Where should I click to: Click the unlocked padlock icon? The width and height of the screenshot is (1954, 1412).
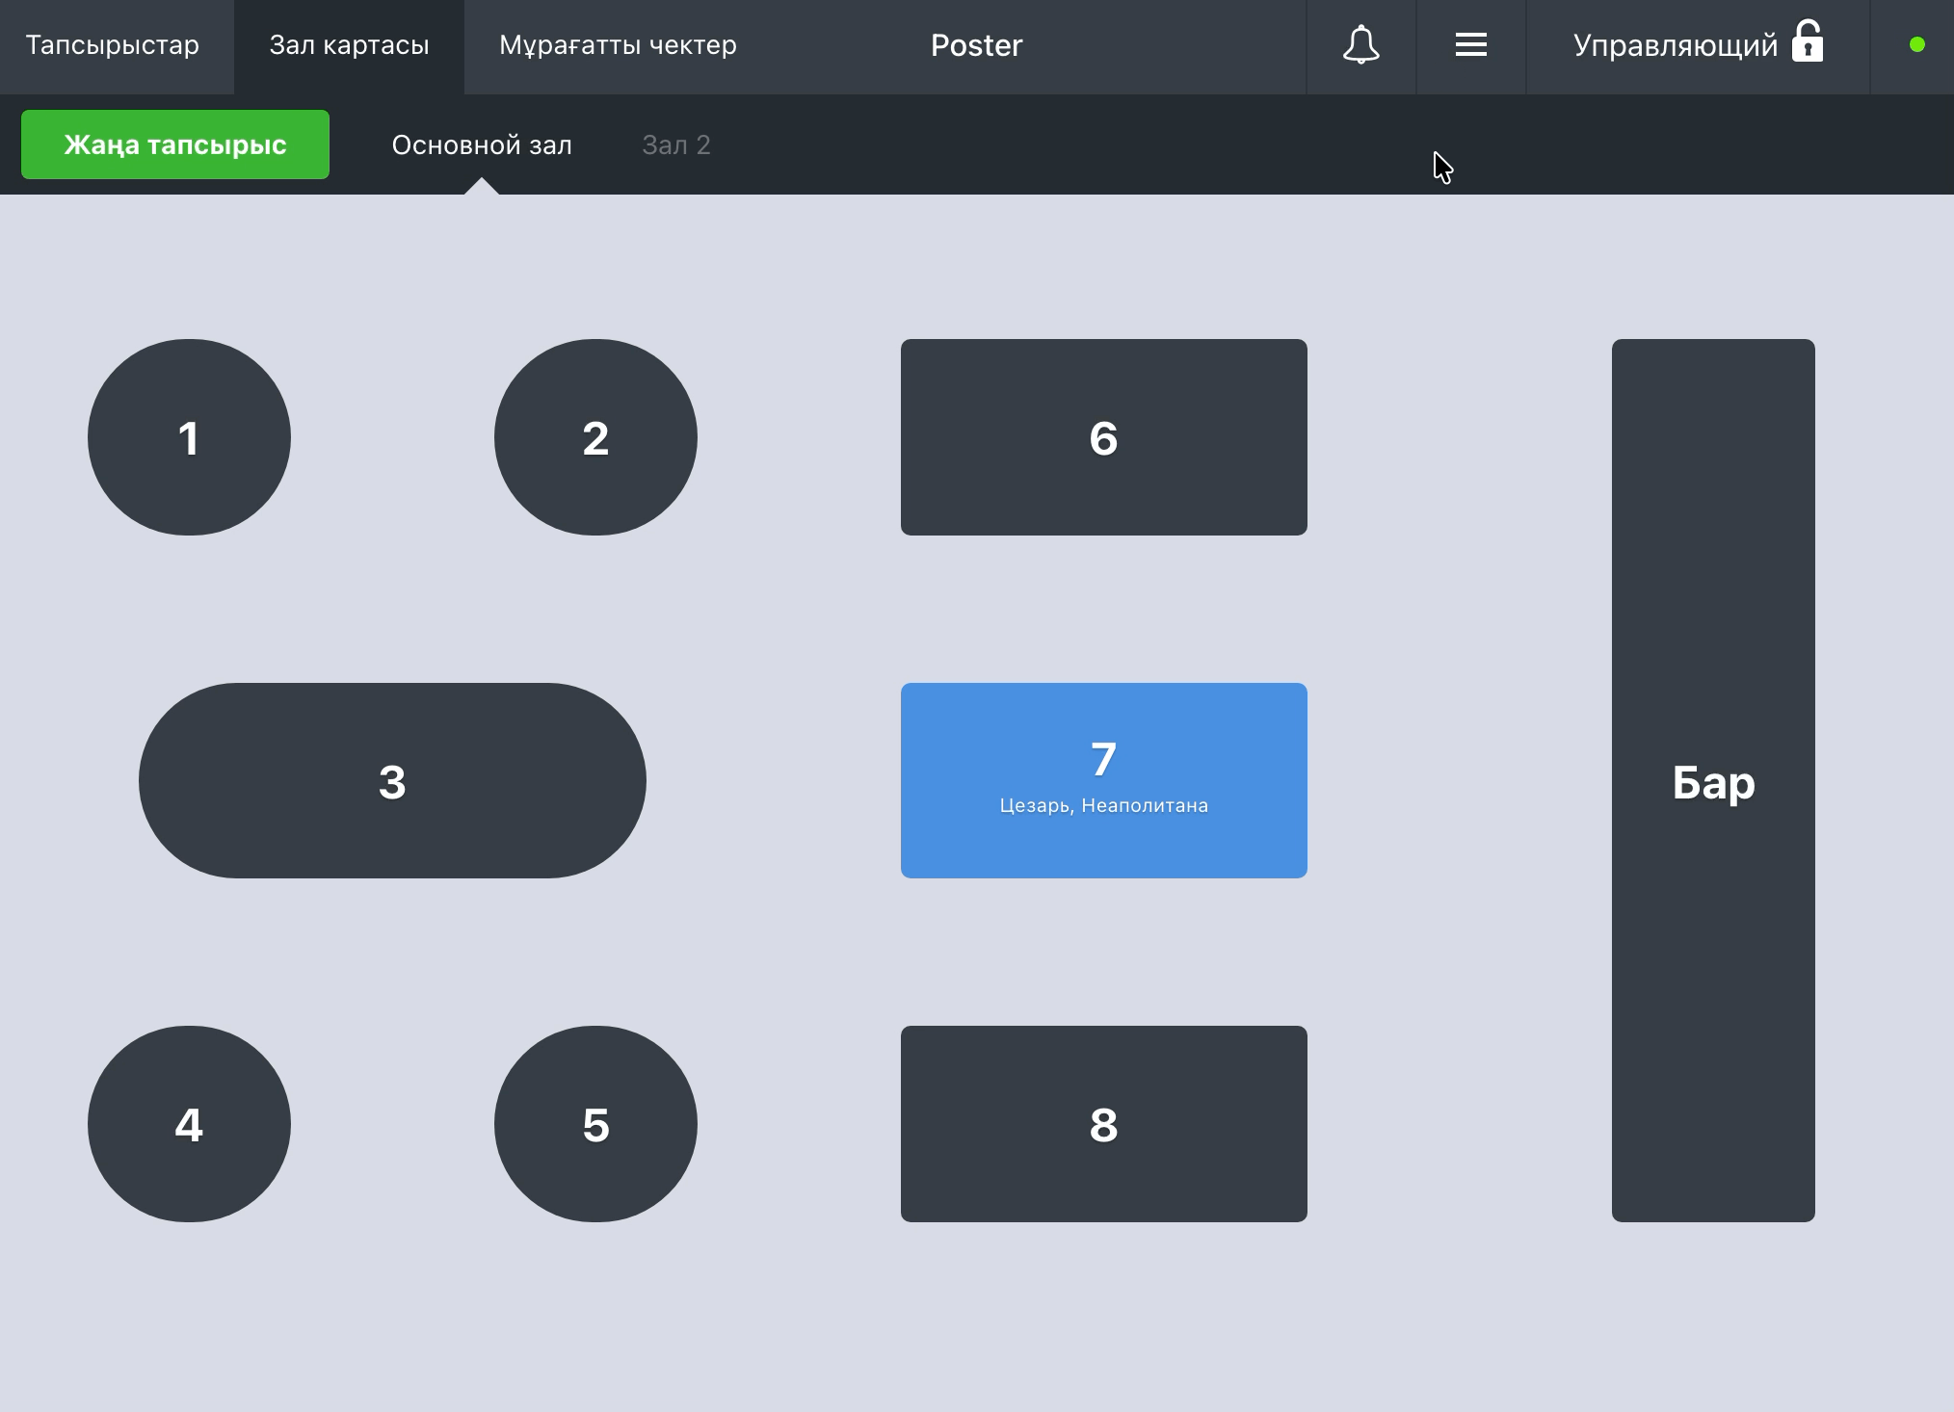pyautogui.click(x=1808, y=41)
